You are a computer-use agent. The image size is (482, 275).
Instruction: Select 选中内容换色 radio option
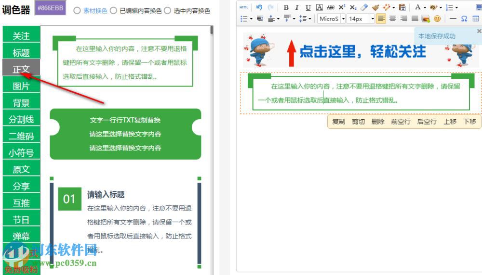[167, 11]
